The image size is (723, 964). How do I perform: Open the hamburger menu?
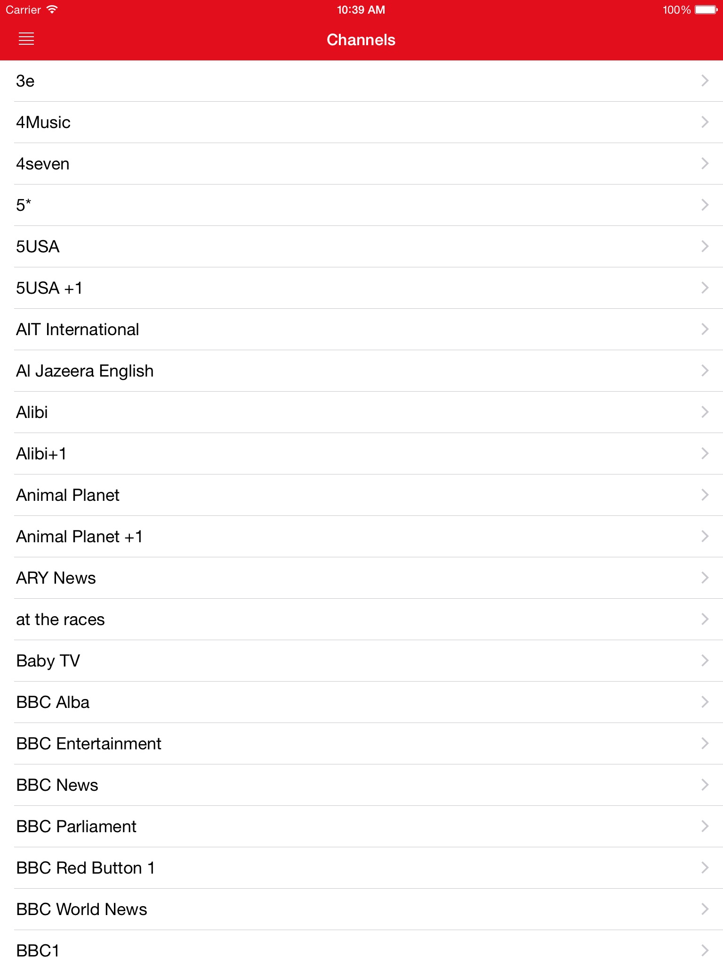(26, 39)
